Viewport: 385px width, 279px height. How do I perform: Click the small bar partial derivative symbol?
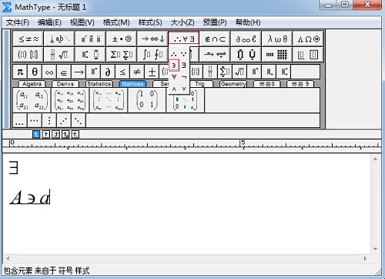click(108, 72)
